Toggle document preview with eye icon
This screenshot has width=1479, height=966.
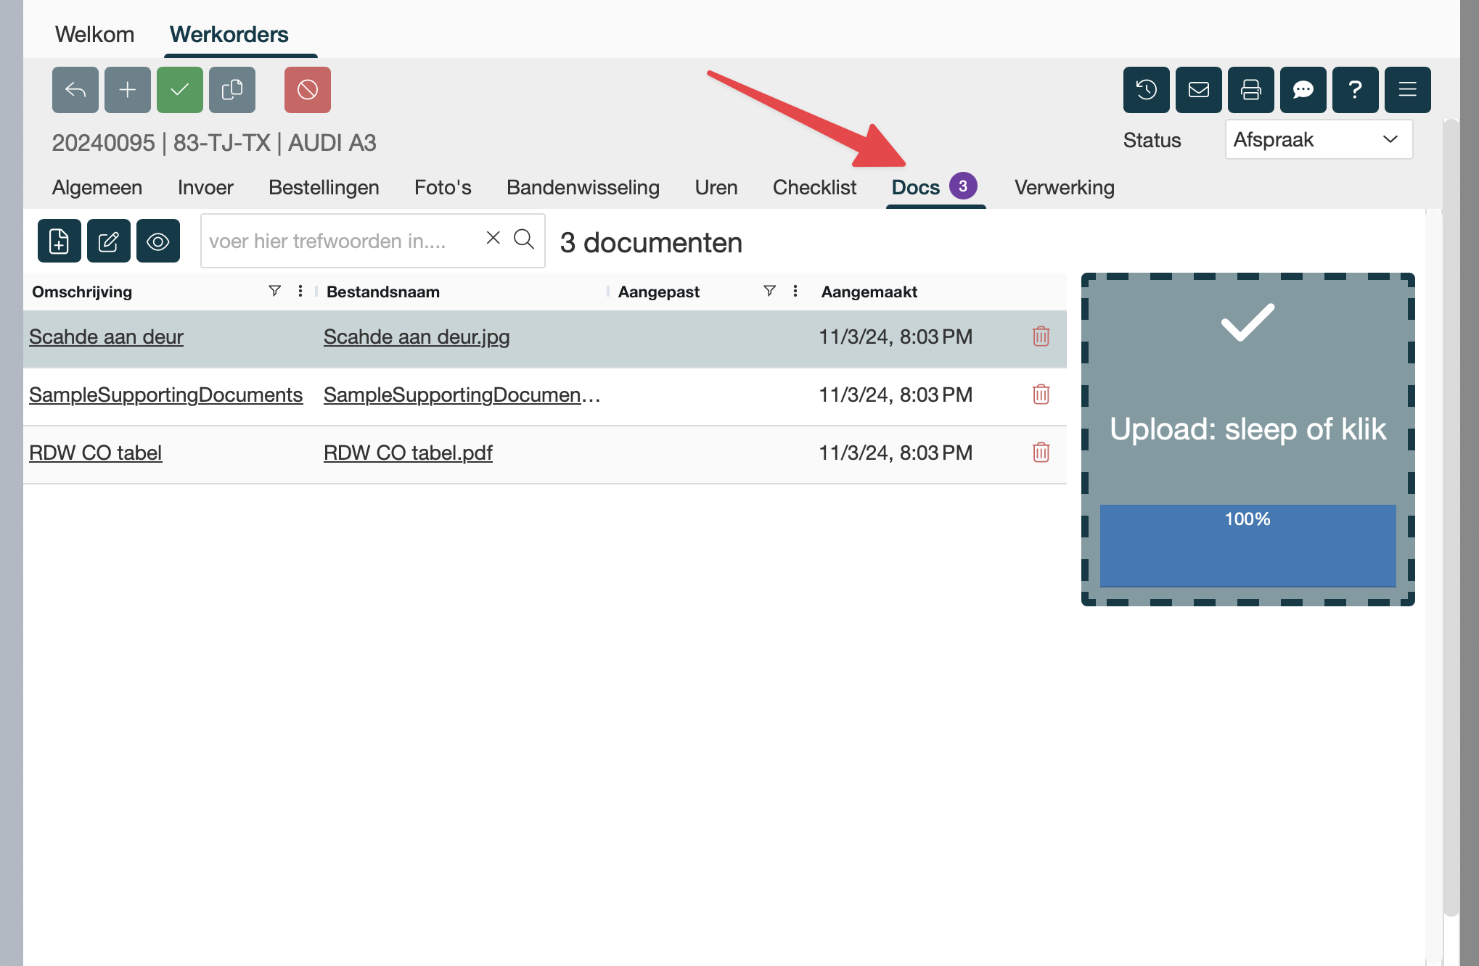[x=158, y=241]
